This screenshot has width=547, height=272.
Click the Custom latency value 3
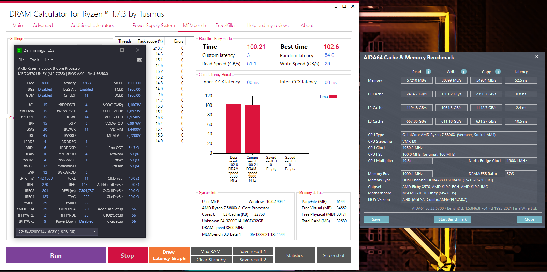pyautogui.click(x=248, y=55)
